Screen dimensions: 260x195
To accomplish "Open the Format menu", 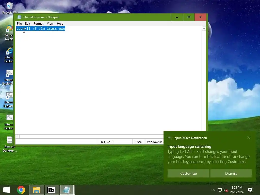I will [x=39, y=24].
